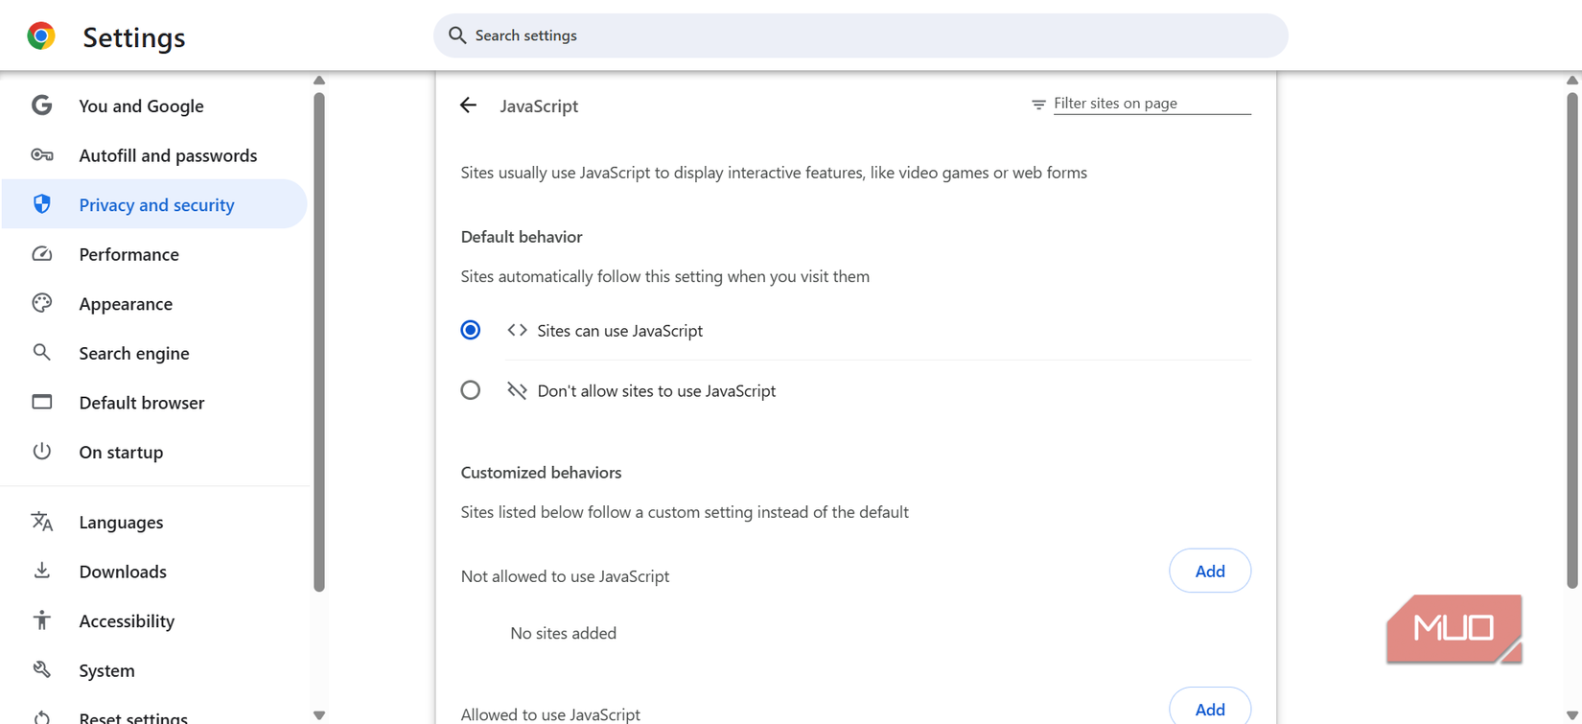Click the Sites listed below follow custom setting text
This screenshot has width=1582, height=724.
pos(685,512)
